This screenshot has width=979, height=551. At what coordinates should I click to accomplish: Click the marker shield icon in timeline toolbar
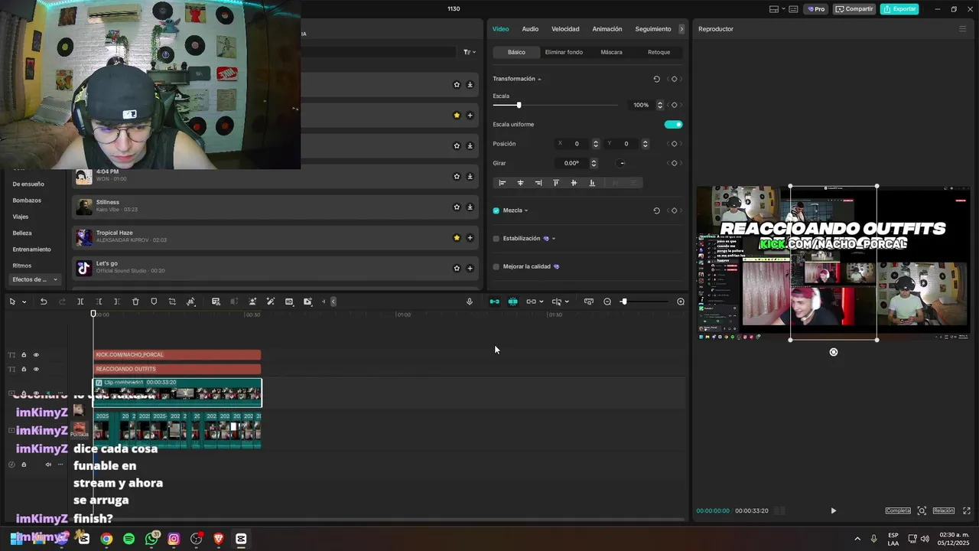point(154,302)
